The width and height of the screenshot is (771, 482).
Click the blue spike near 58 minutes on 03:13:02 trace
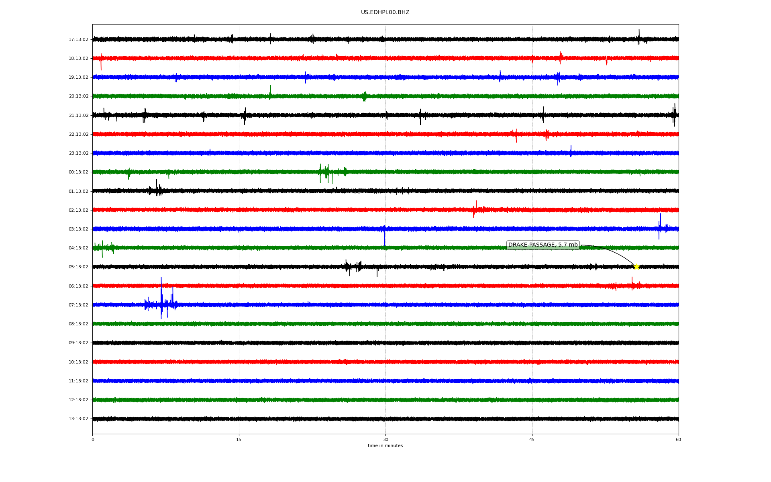pos(660,227)
